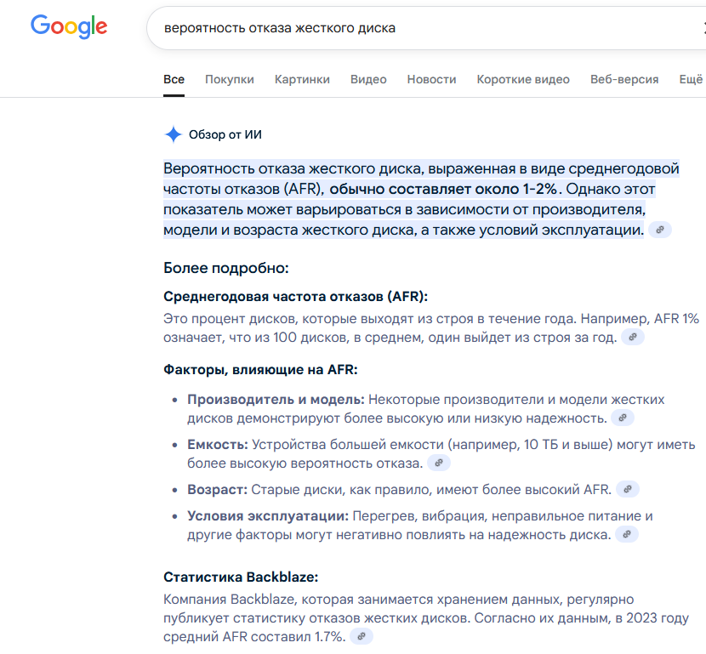Switch to the Картинки tab
The height and width of the screenshot is (654, 706).
point(302,80)
